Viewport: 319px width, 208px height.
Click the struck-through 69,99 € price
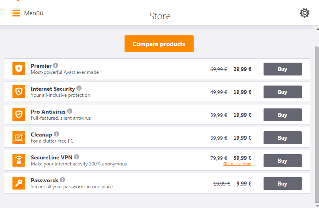pos(219,69)
